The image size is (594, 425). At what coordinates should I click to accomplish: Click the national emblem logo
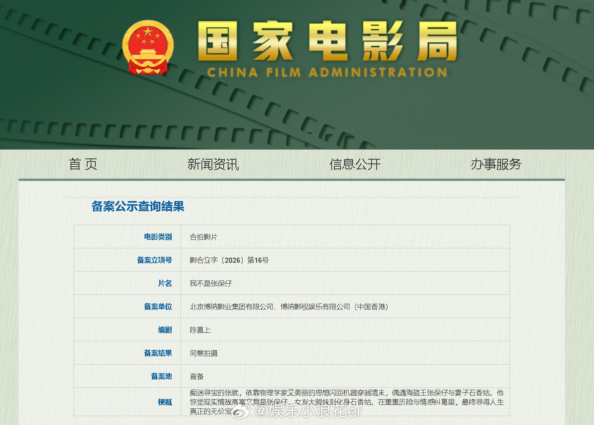[x=148, y=47]
